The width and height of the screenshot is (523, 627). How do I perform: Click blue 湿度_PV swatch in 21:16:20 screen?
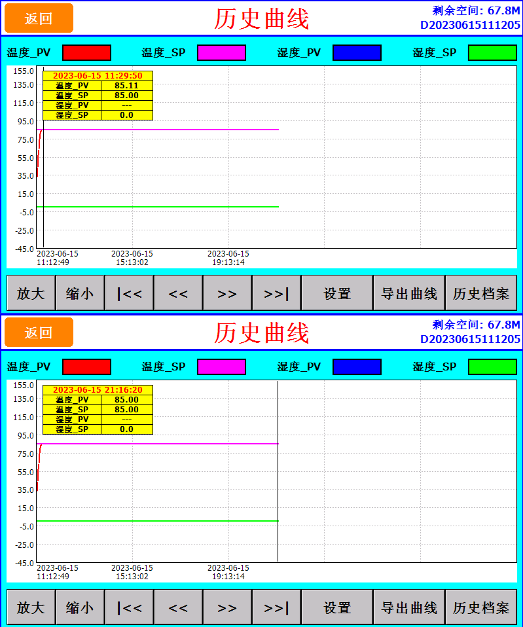(357, 367)
